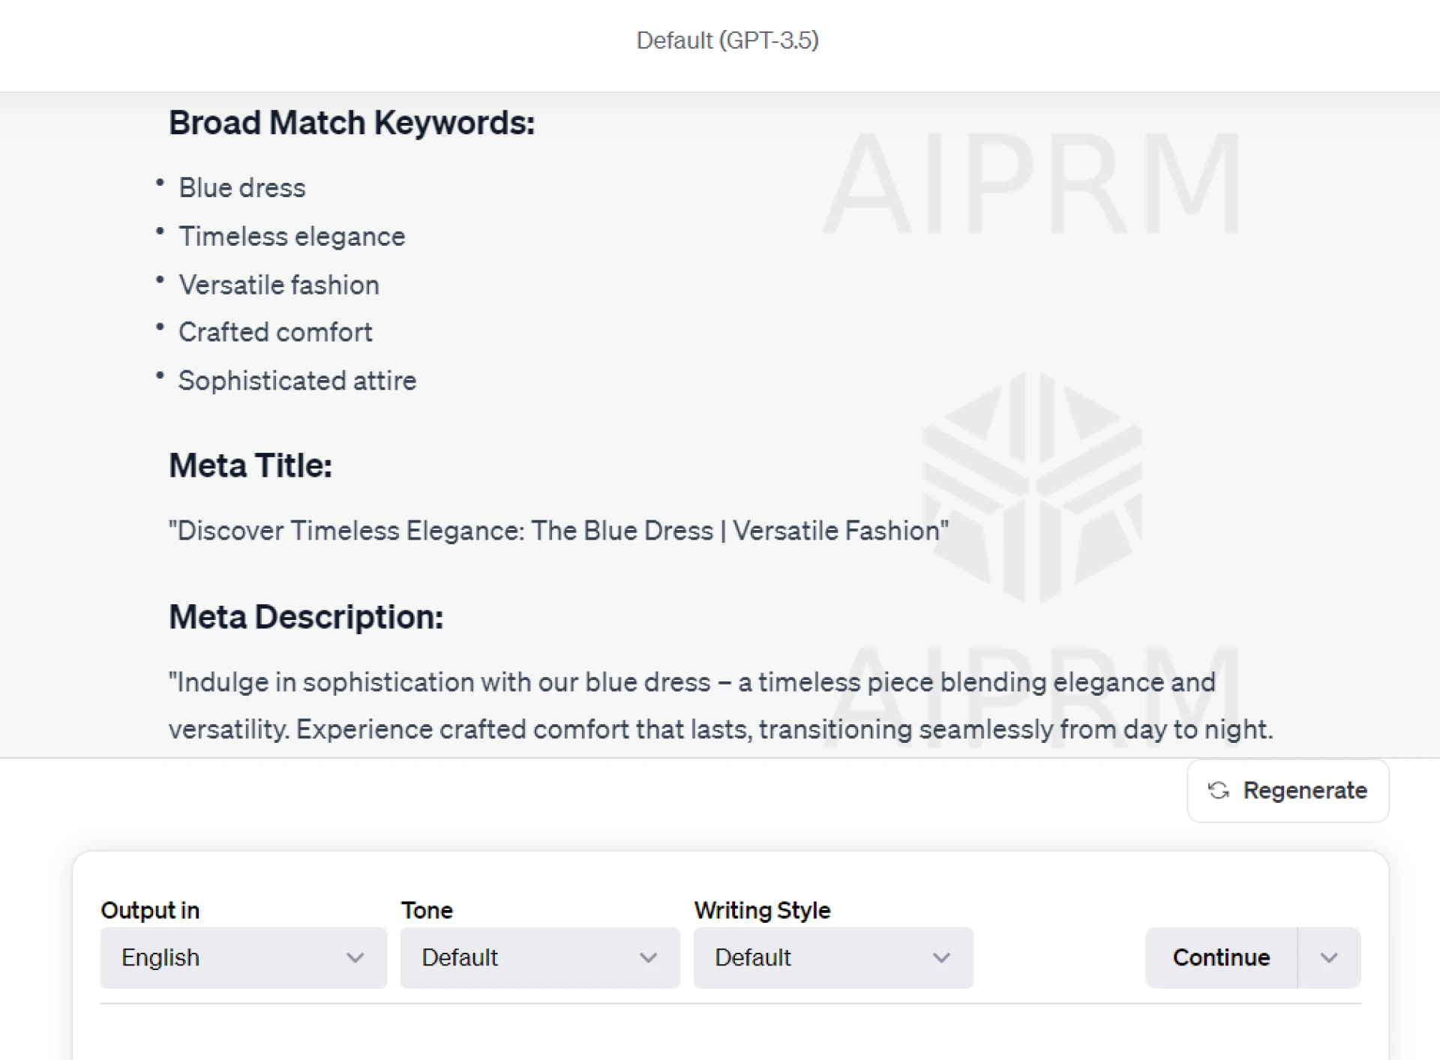Click the chevron on Writing Style dropdown
The width and height of the screenshot is (1440, 1060).
(941, 957)
